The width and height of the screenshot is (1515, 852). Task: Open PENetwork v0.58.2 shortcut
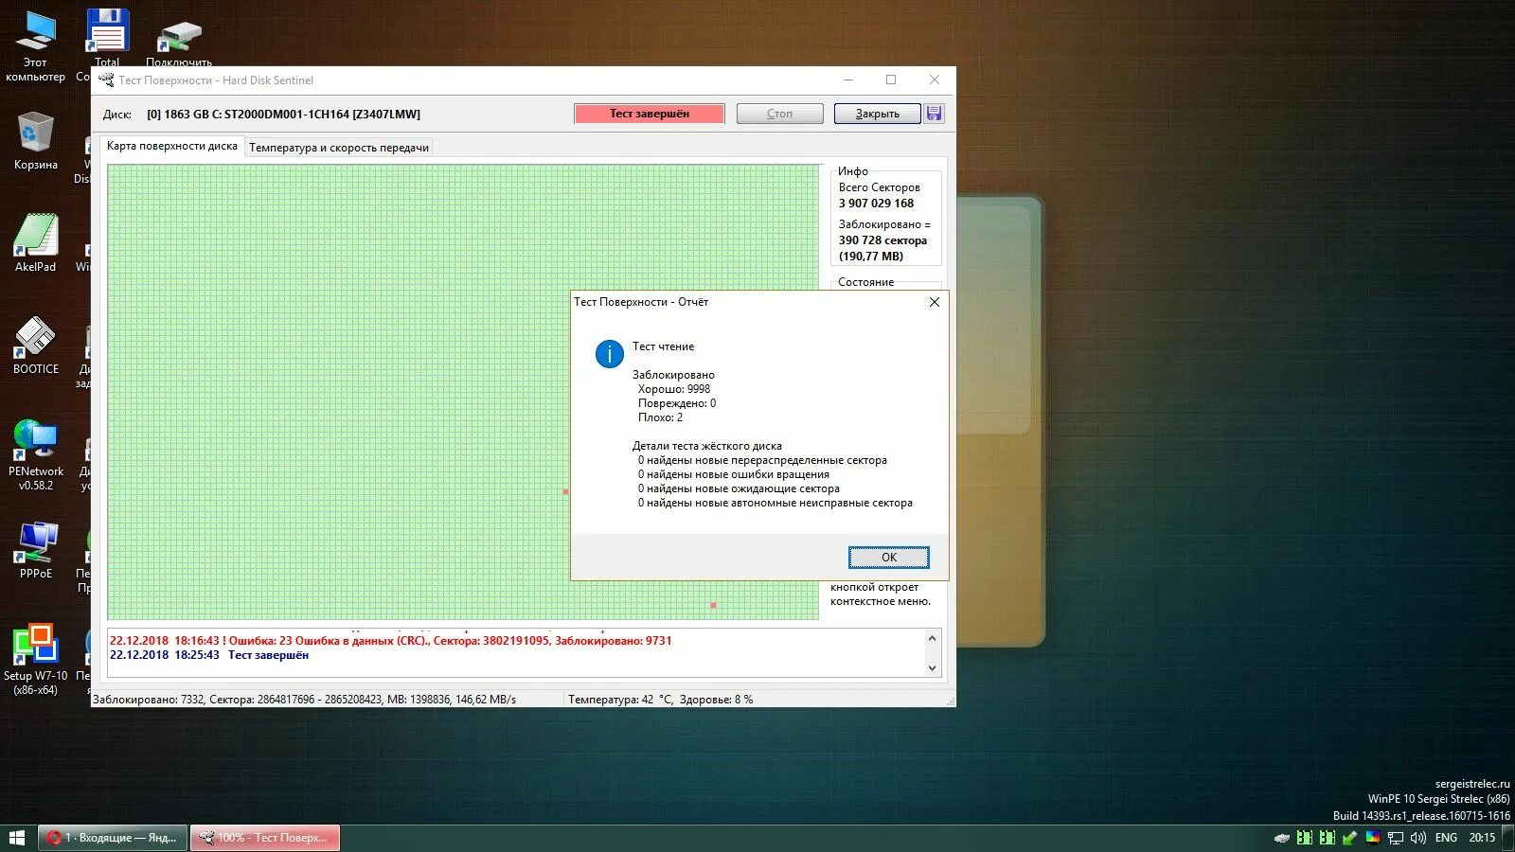[x=35, y=454]
